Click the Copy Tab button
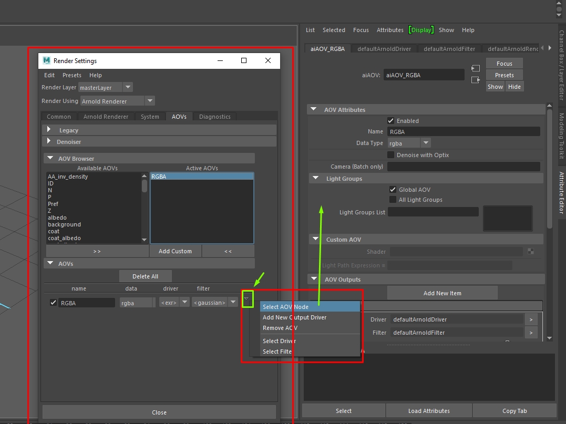566x424 pixels. pos(514,411)
